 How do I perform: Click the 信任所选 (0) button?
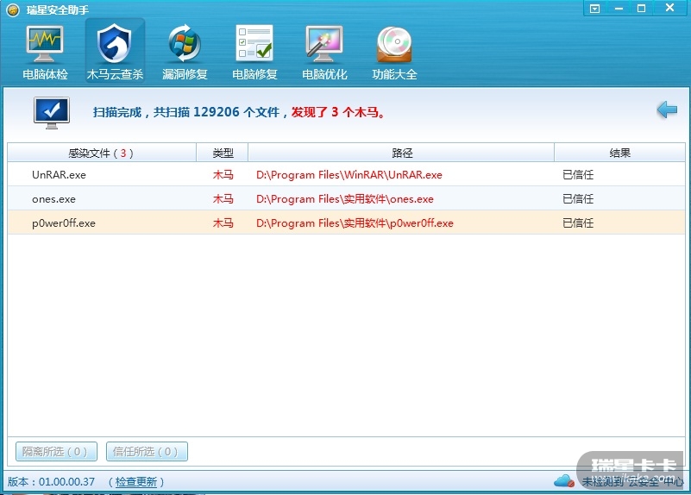(x=147, y=451)
